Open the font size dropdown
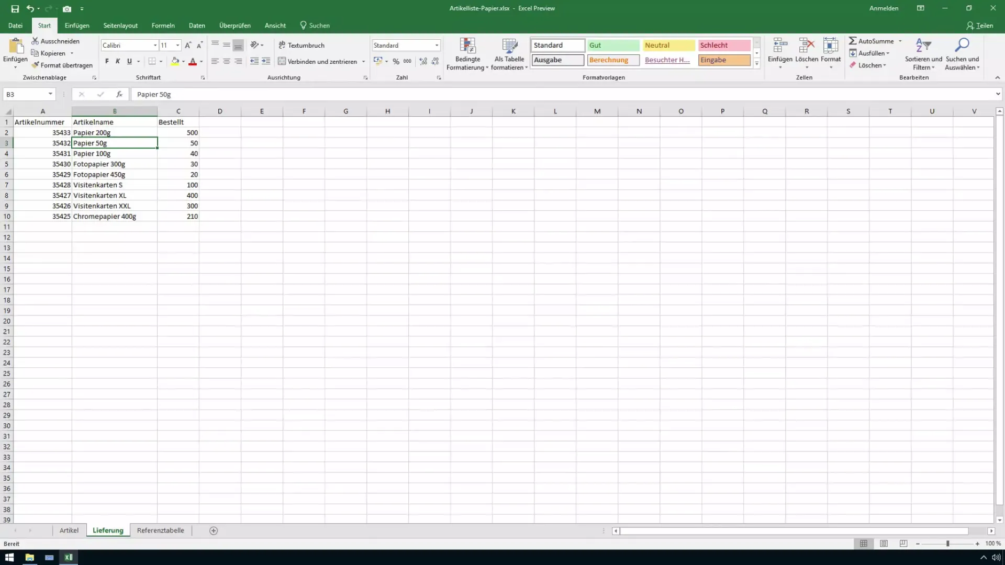1005x565 pixels. point(177,46)
